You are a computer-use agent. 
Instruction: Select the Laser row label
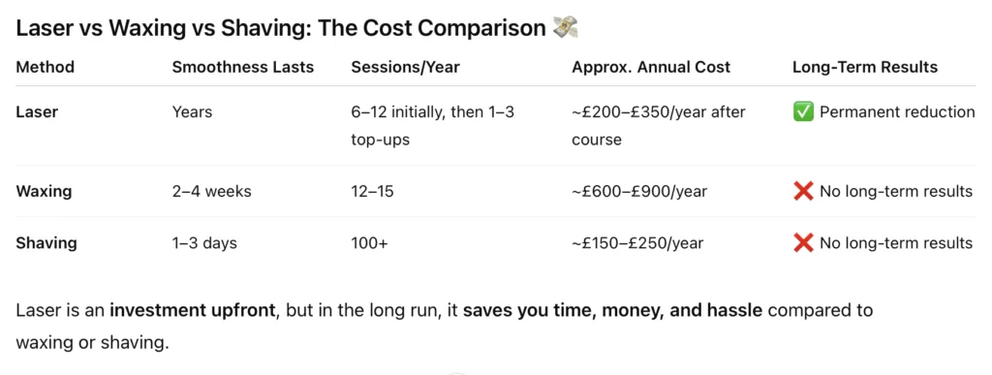point(37,112)
